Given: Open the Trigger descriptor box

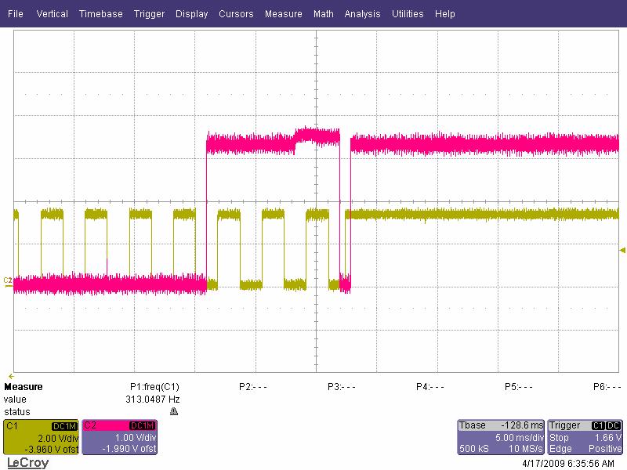Looking at the screenshot, I should pyautogui.click(x=585, y=437).
